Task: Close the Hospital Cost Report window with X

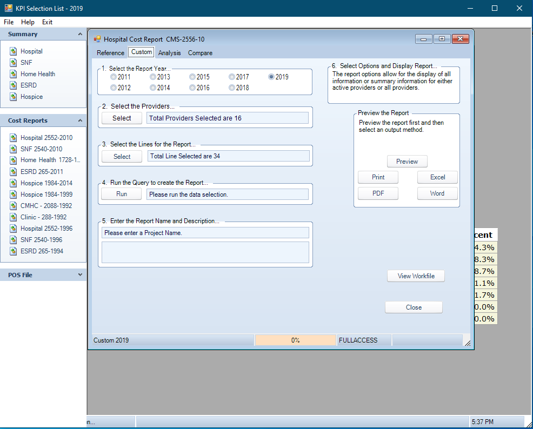Action: pyautogui.click(x=460, y=39)
